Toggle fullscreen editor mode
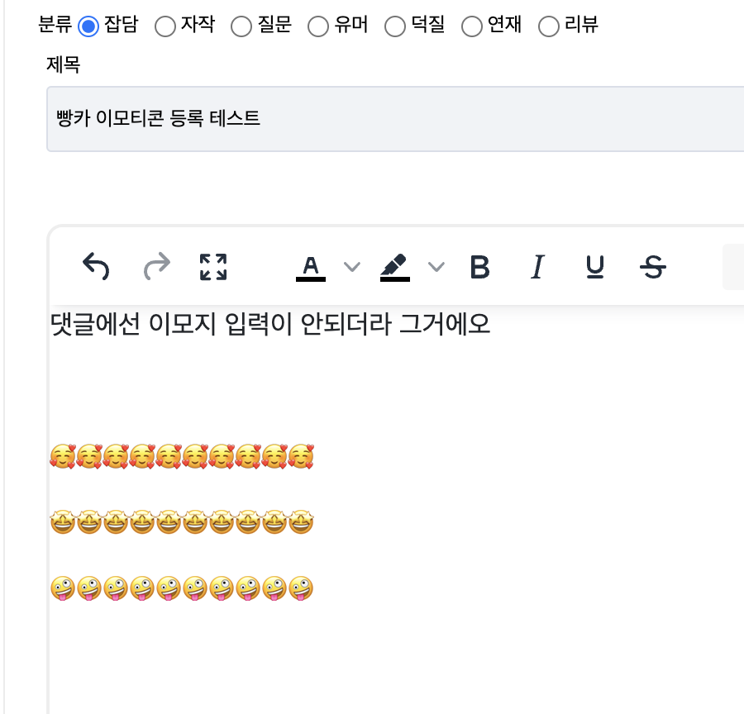This screenshot has height=714, width=744. pos(213,267)
